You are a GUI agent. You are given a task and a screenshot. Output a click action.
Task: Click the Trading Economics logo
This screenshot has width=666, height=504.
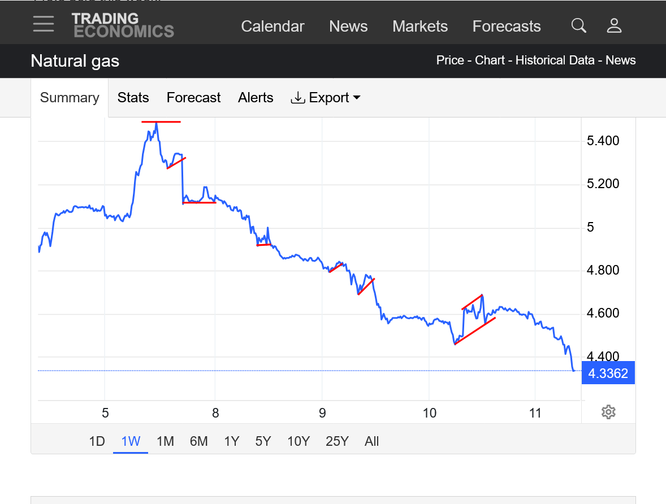coord(123,25)
